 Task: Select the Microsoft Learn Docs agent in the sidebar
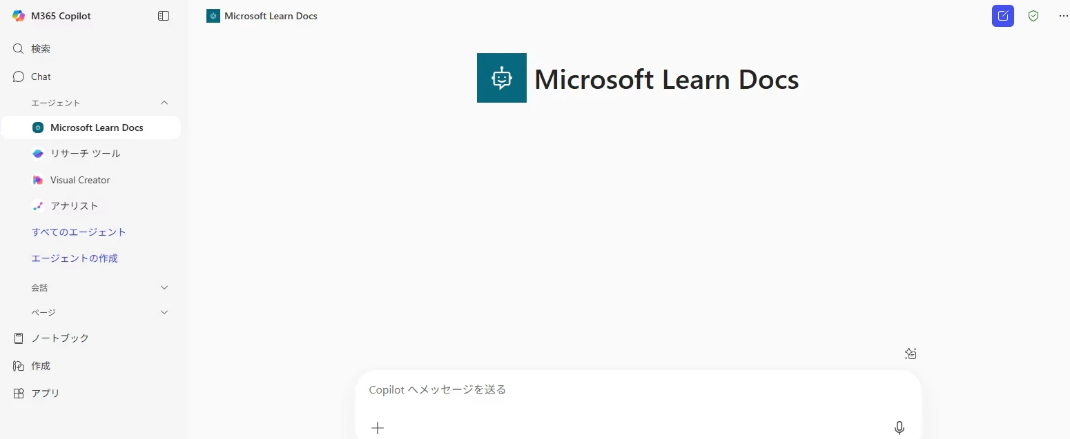(x=91, y=127)
